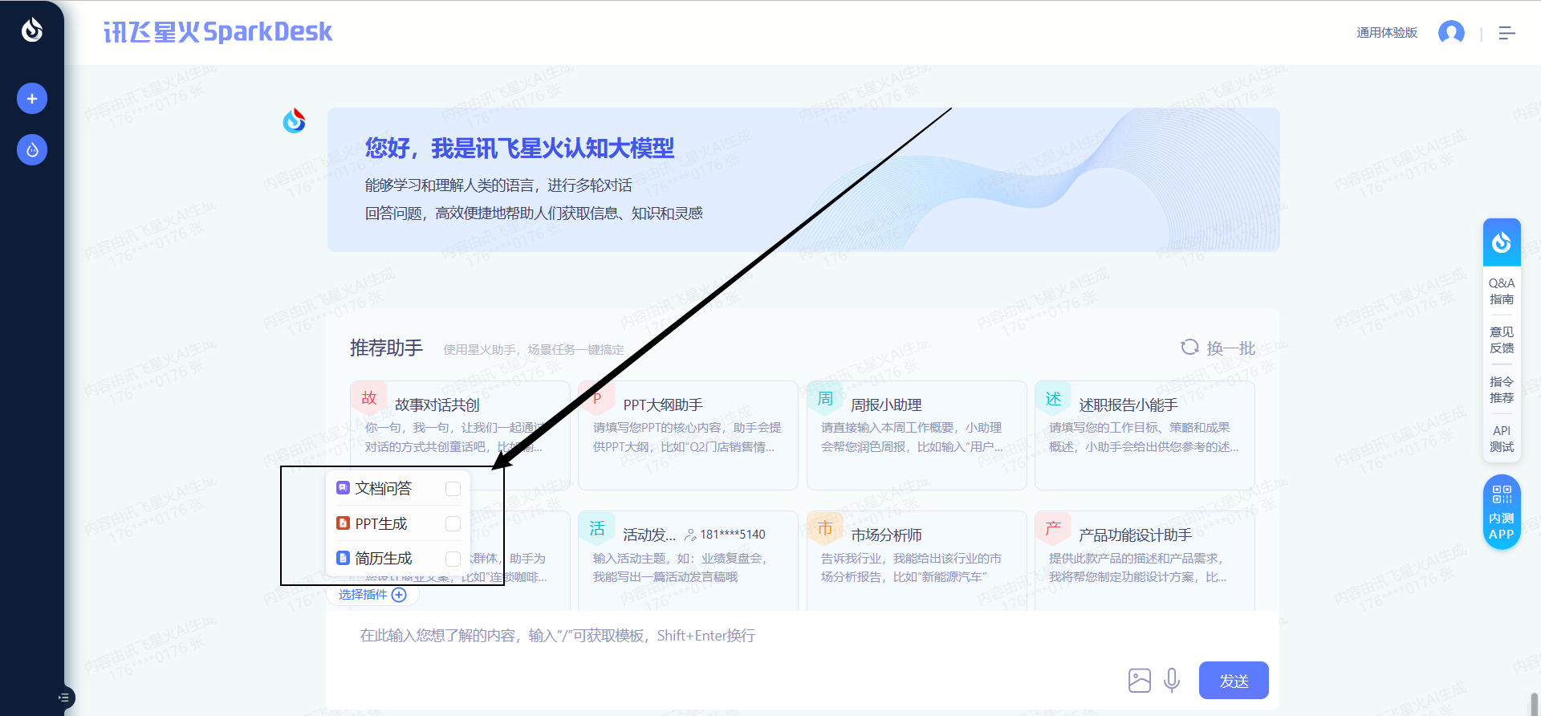
Task: Start voice input with microphone icon
Action: tap(1172, 681)
